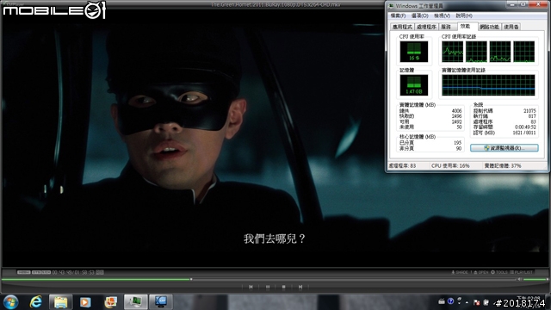Screen dimensions: 551x310
Task: Click the OPEN button in player
Action: pyautogui.click(x=481, y=272)
